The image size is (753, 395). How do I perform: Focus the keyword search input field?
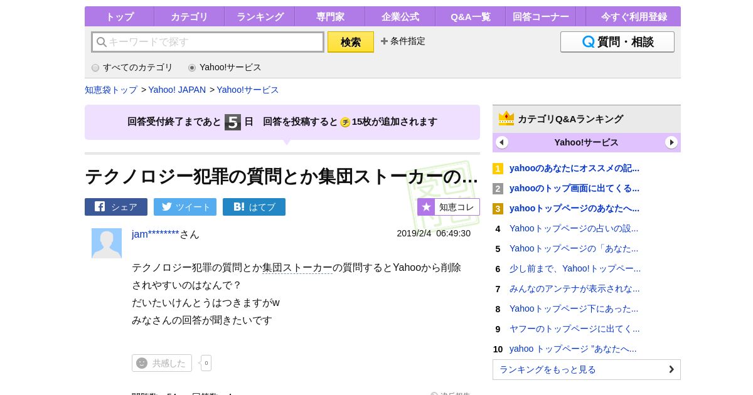click(208, 42)
